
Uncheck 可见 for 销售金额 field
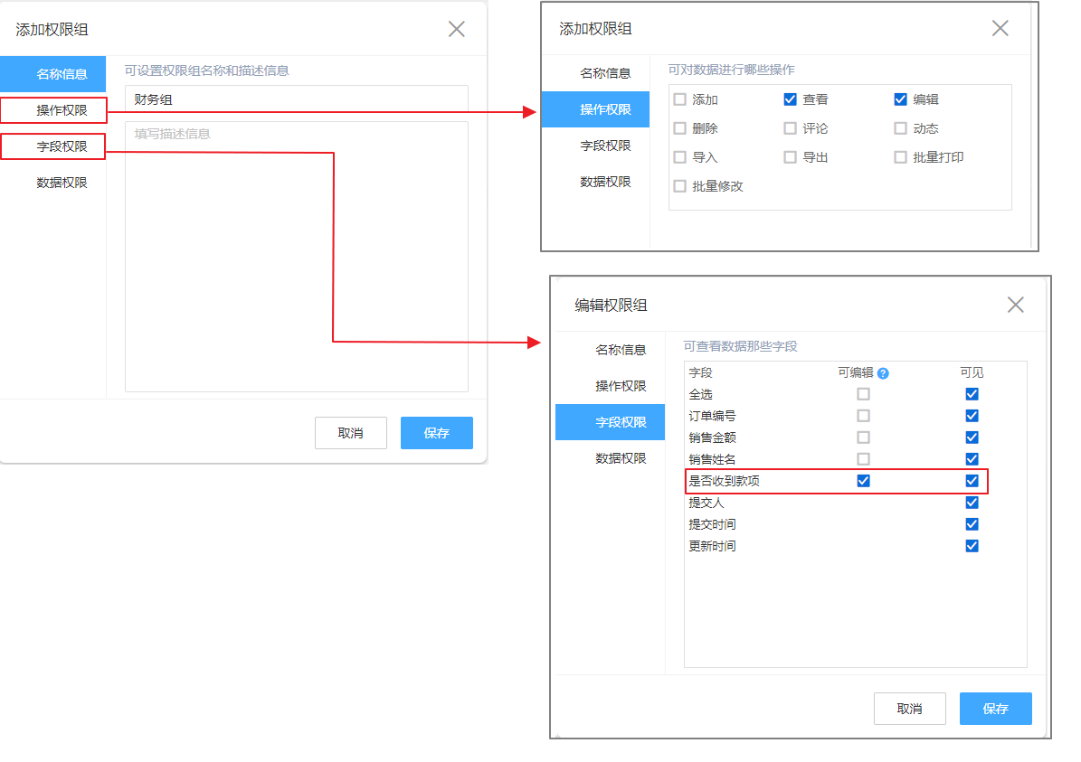pos(972,437)
